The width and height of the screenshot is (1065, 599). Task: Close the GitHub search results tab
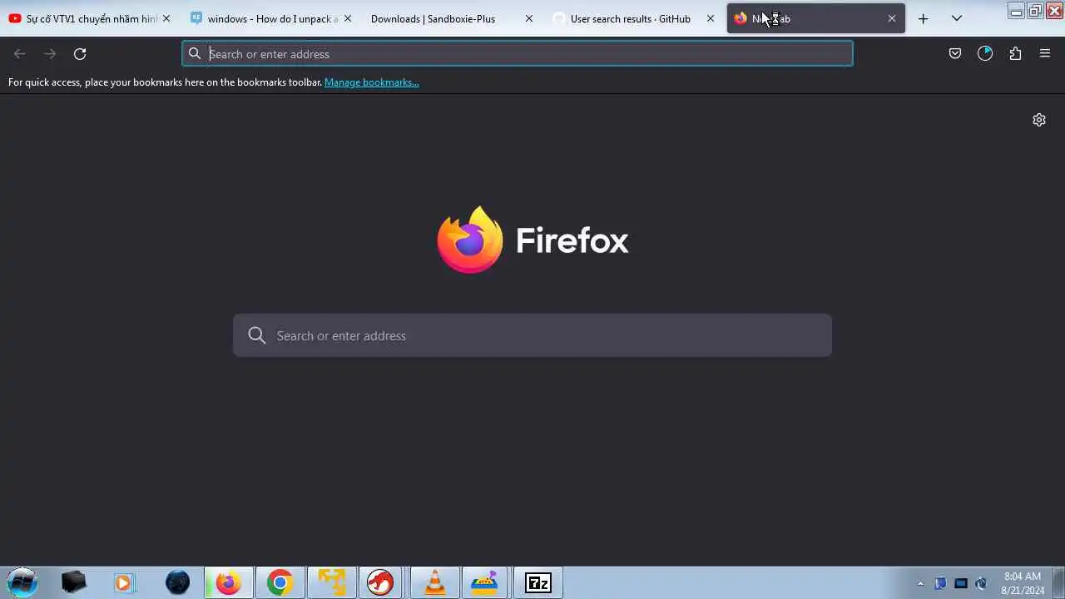(710, 18)
